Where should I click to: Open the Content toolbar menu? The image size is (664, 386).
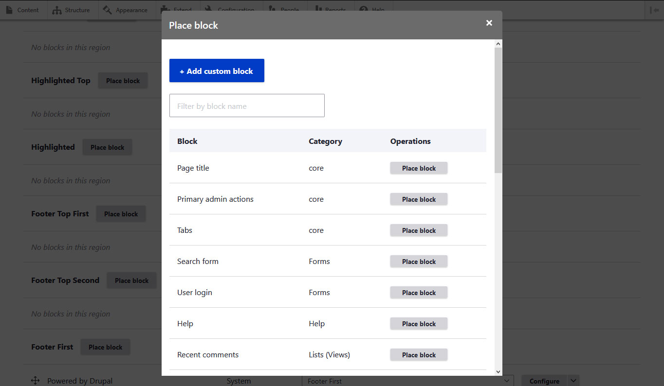[23, 10]
